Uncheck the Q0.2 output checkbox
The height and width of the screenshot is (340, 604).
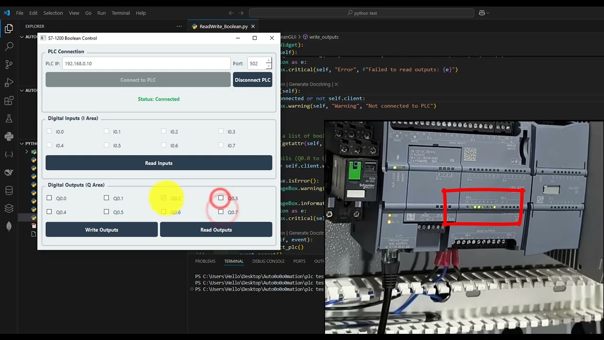point(163,198)
